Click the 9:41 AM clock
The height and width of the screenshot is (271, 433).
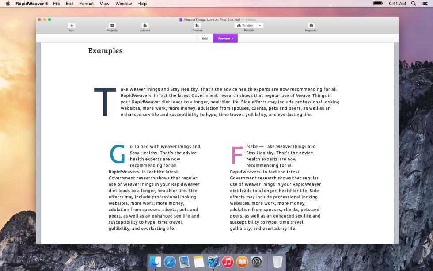point(397,4)
